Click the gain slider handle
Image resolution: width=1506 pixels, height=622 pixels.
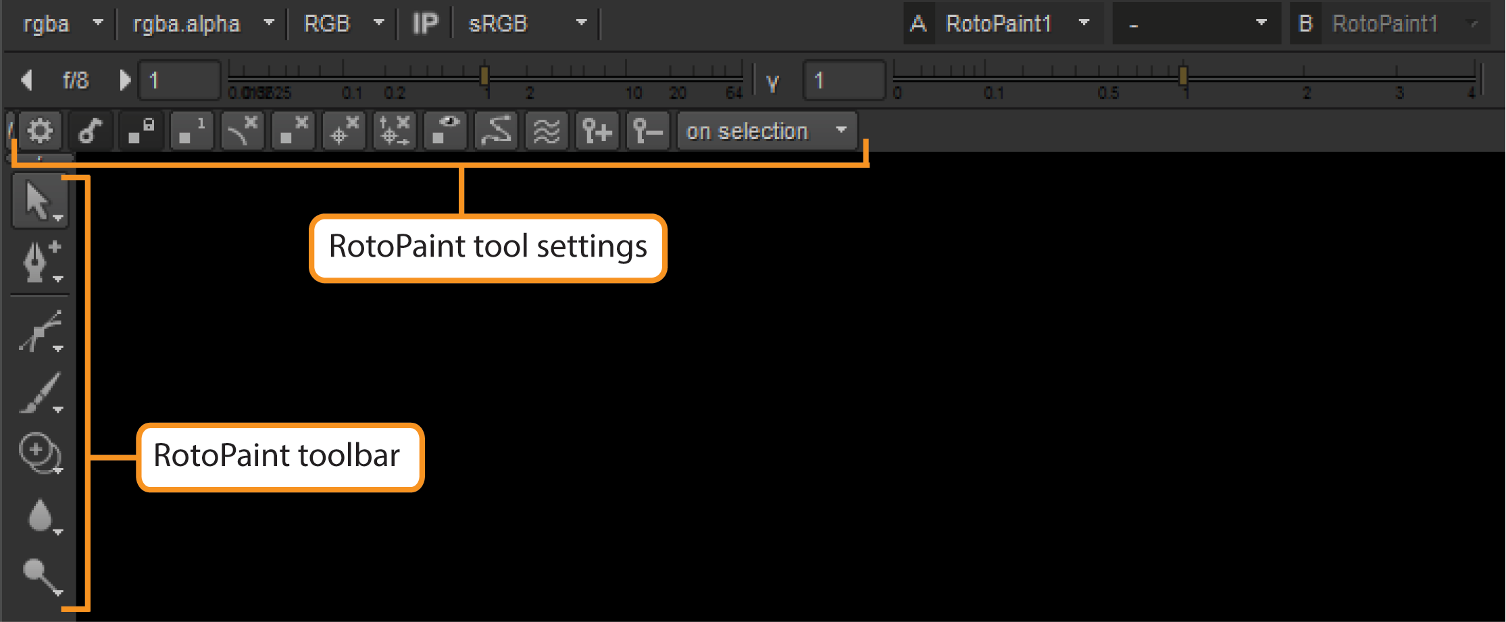(x=484, y=76)
